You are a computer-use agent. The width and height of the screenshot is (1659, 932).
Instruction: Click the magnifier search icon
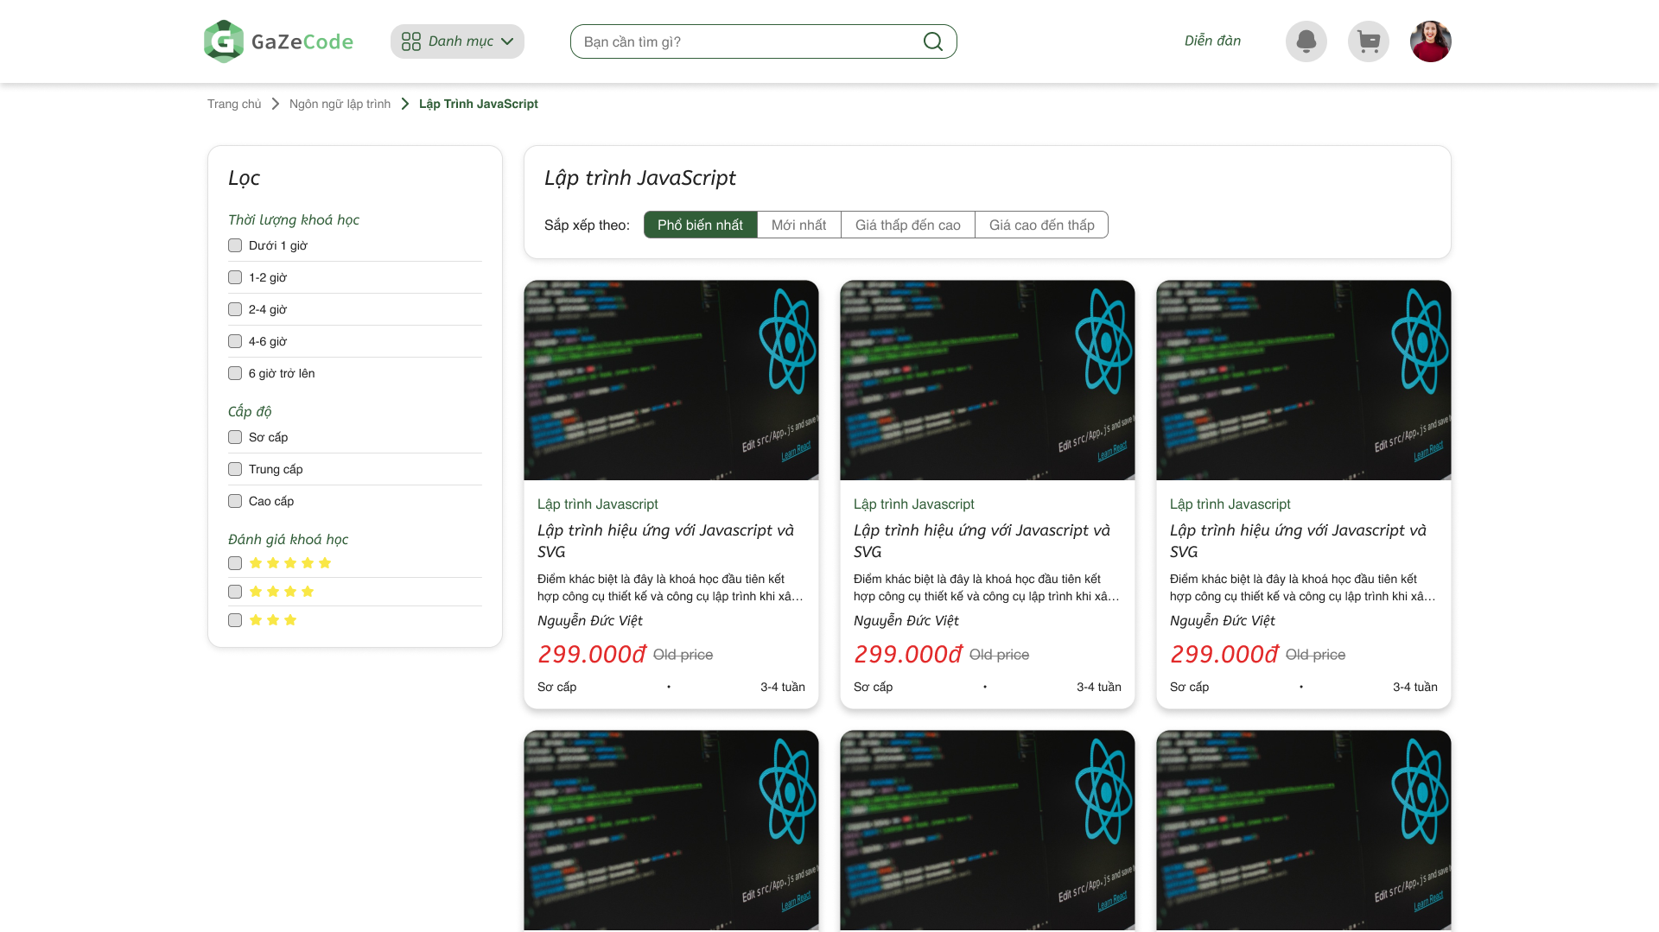point(933,41)
